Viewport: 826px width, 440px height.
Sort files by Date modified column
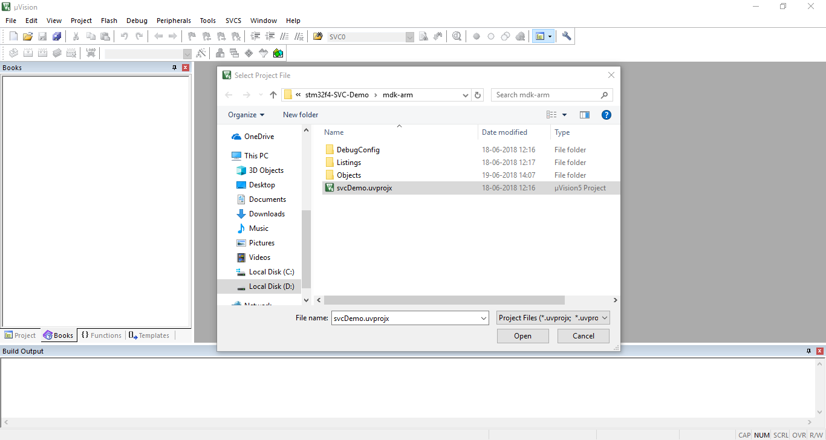(x=504, y=132)
